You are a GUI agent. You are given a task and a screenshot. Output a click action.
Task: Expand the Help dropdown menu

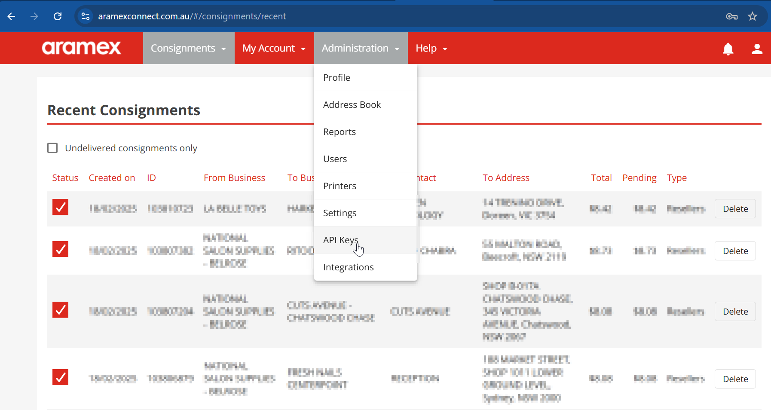[x=431, y=48]
